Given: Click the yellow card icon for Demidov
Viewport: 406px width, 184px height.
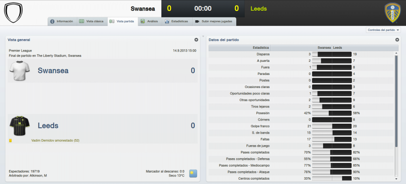Looking at the screenshot, I should pyautogui.click(x=11, y=140).
